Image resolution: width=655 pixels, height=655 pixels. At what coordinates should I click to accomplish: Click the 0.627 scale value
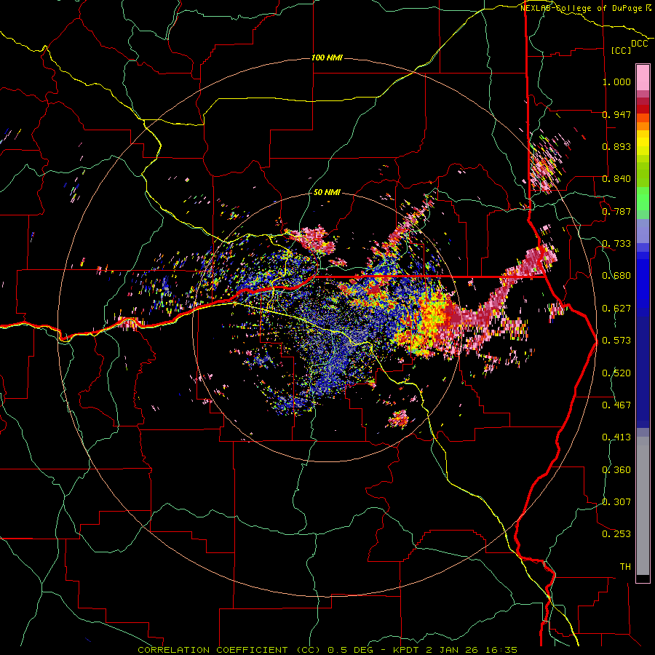pos(616,309)
